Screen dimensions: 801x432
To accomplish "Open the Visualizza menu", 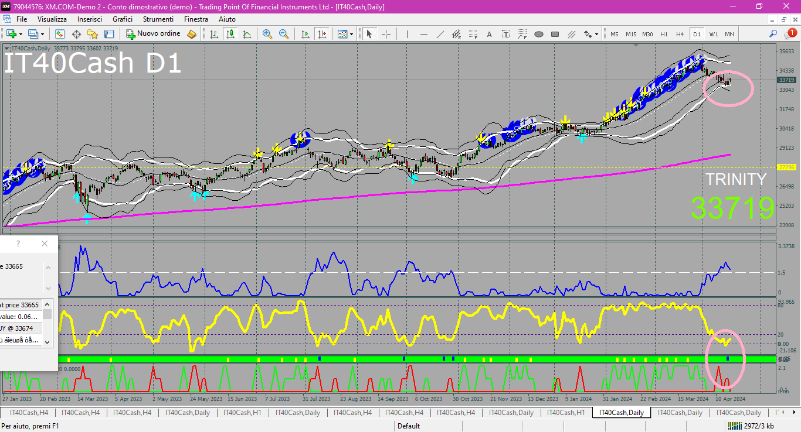I will (x=52, y=19).
